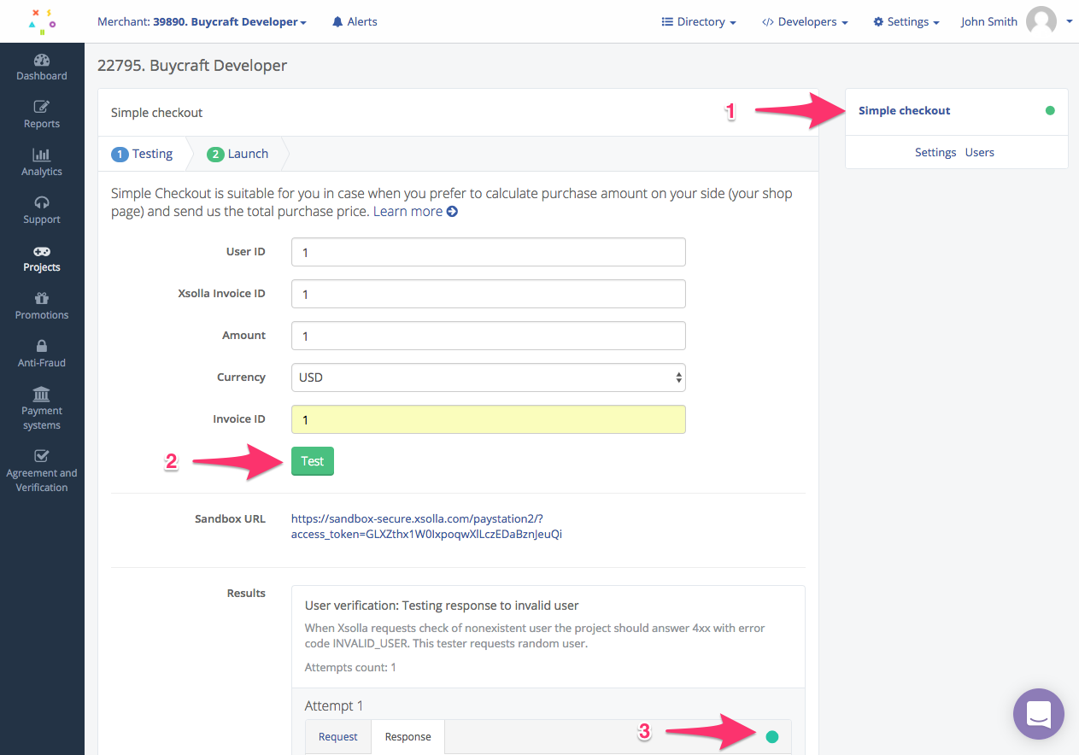Open the Merchant Buycraft Developer dropdown
The height and width of the screenshot is (755, 1079).
(202, 21)
